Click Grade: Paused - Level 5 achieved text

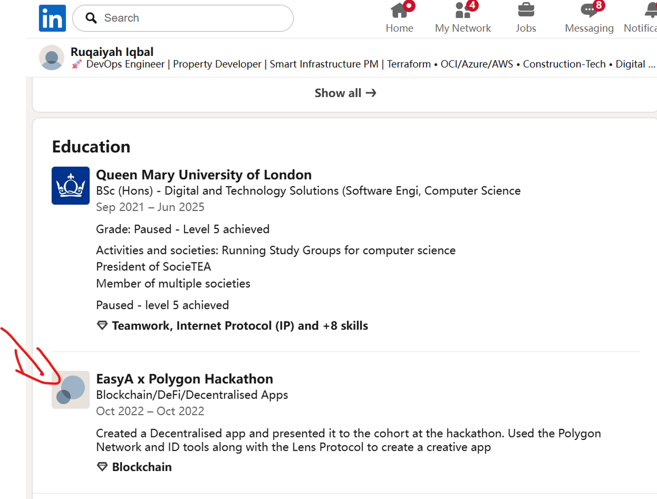click(x=183, y=229)
